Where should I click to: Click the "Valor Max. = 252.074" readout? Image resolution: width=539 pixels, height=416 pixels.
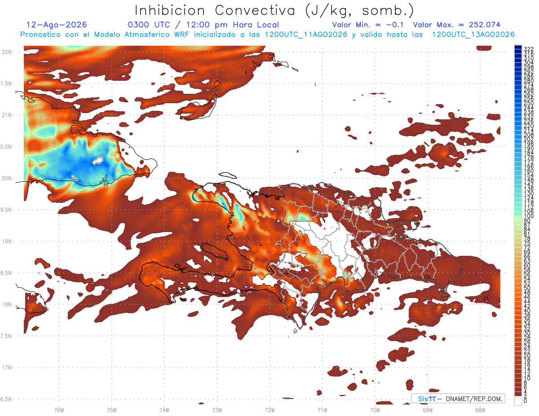[456, 25]
